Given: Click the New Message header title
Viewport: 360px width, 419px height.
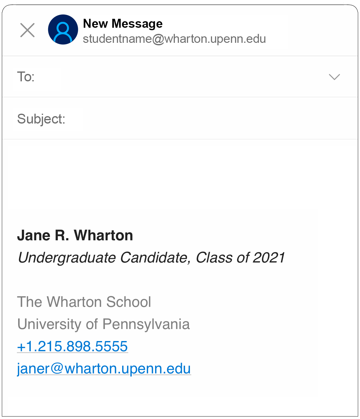Looking at the screenshot, I should [122, 24].
